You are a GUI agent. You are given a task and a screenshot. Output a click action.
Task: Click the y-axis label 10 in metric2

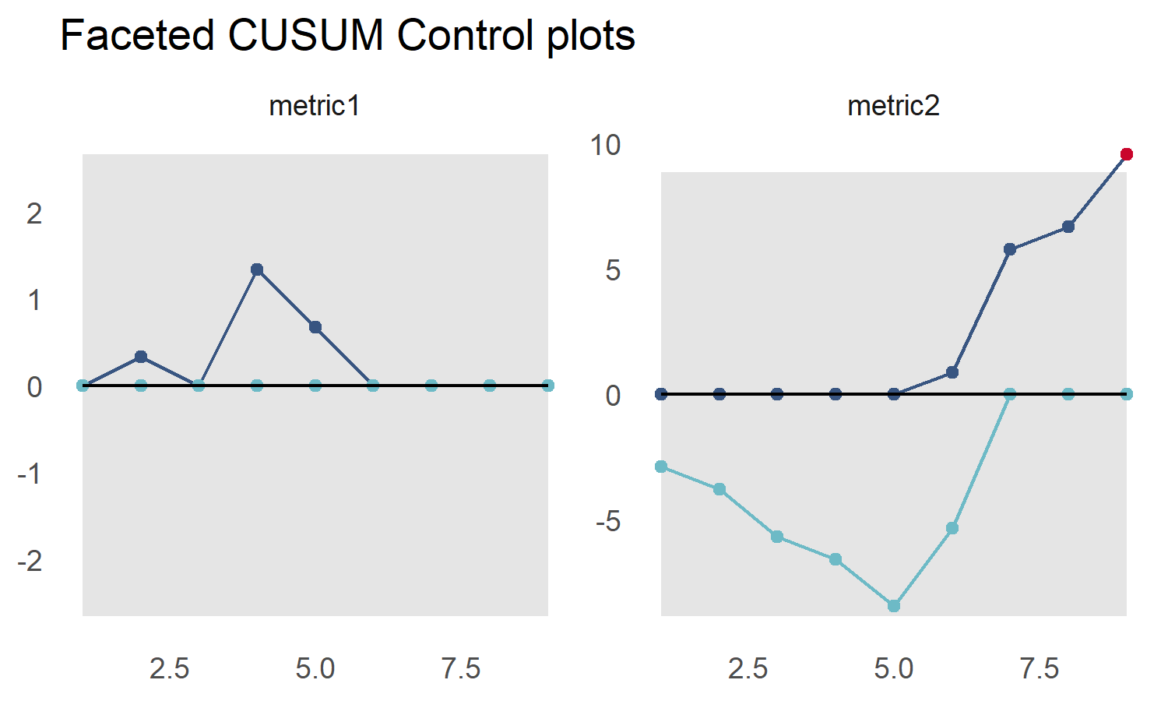[605, 145]
